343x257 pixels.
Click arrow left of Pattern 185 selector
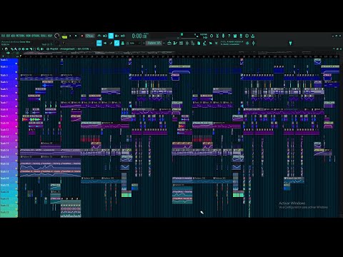[x=144, y=43]
